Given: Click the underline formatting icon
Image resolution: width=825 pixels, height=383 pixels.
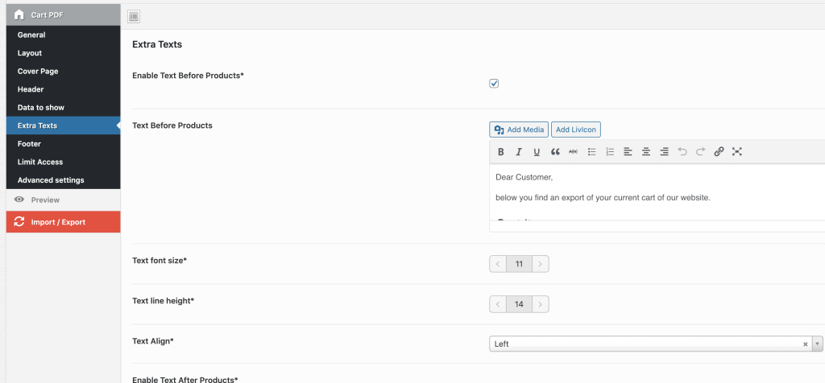Looking at the screenshot, I should pos(537,151).
